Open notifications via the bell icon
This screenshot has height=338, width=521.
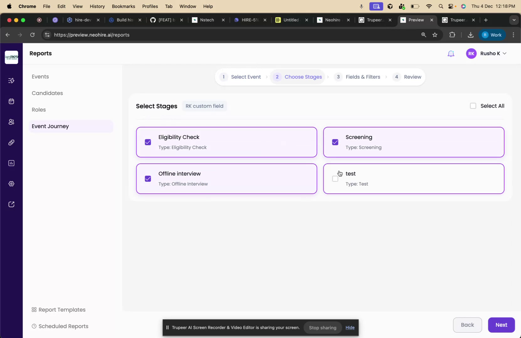(451, 53)
